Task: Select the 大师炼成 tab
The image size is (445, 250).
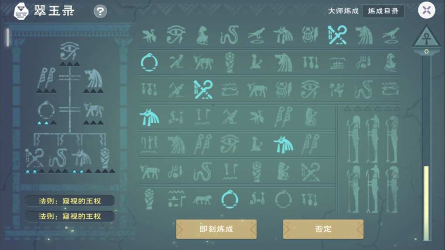Action: (343, 11)
